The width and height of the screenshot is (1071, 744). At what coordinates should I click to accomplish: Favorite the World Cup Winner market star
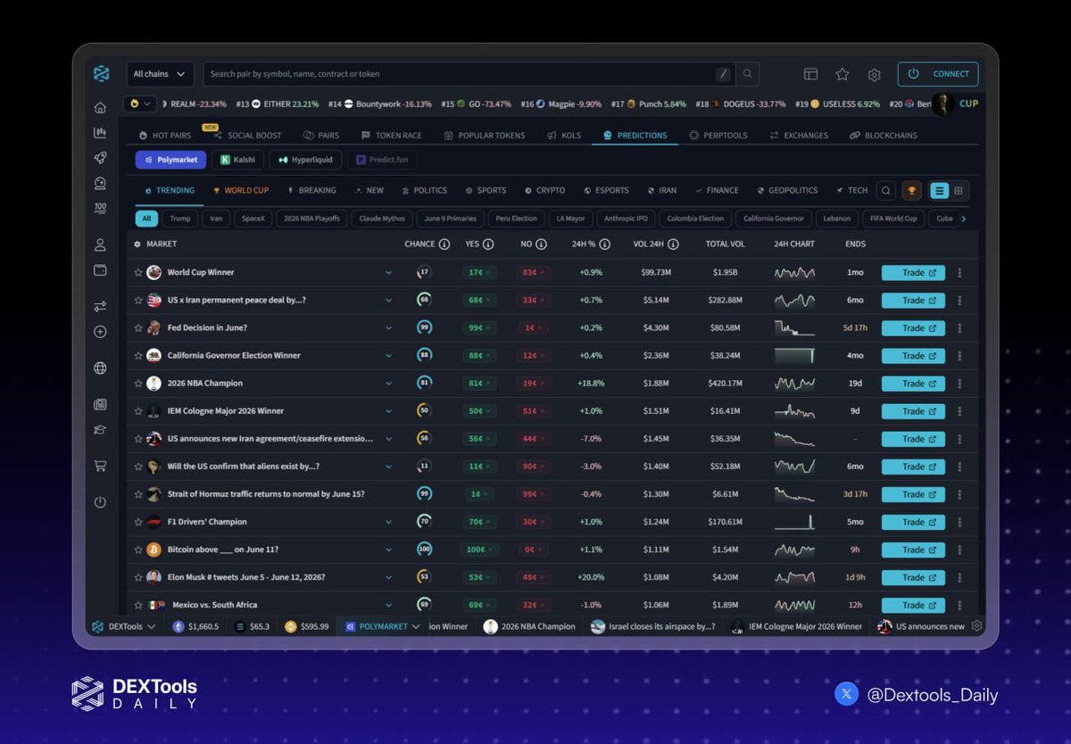[138, 273]
